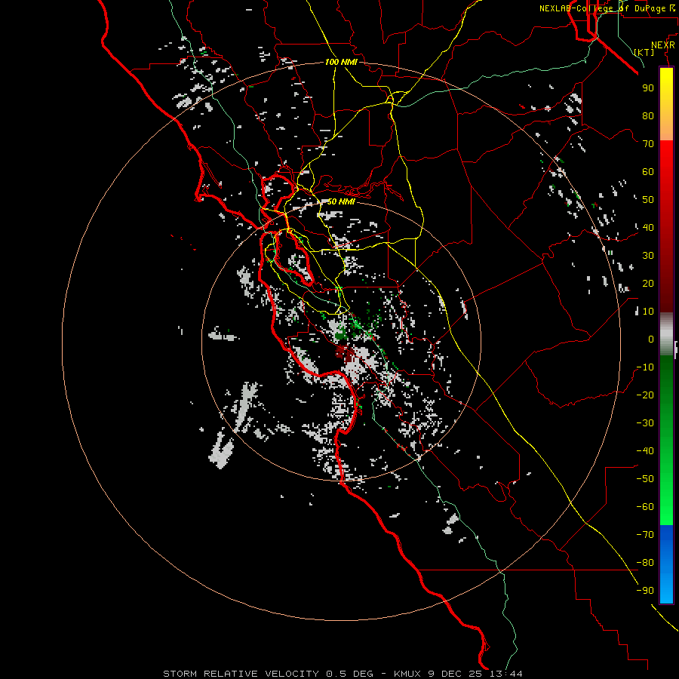
Task: Click the NEXR label above the scale
Action: pyautogui.click(x=663, y=45)
